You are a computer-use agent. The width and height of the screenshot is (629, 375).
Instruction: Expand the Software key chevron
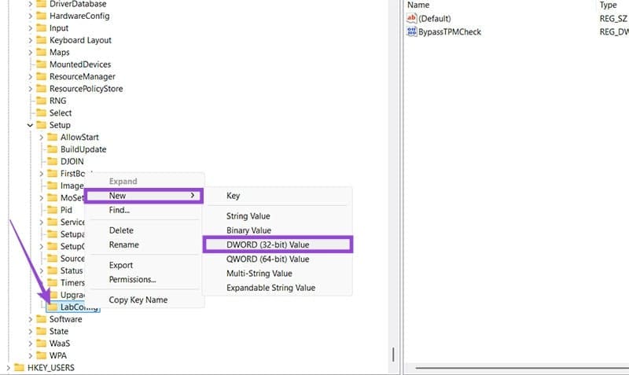[x=30, y=319]
